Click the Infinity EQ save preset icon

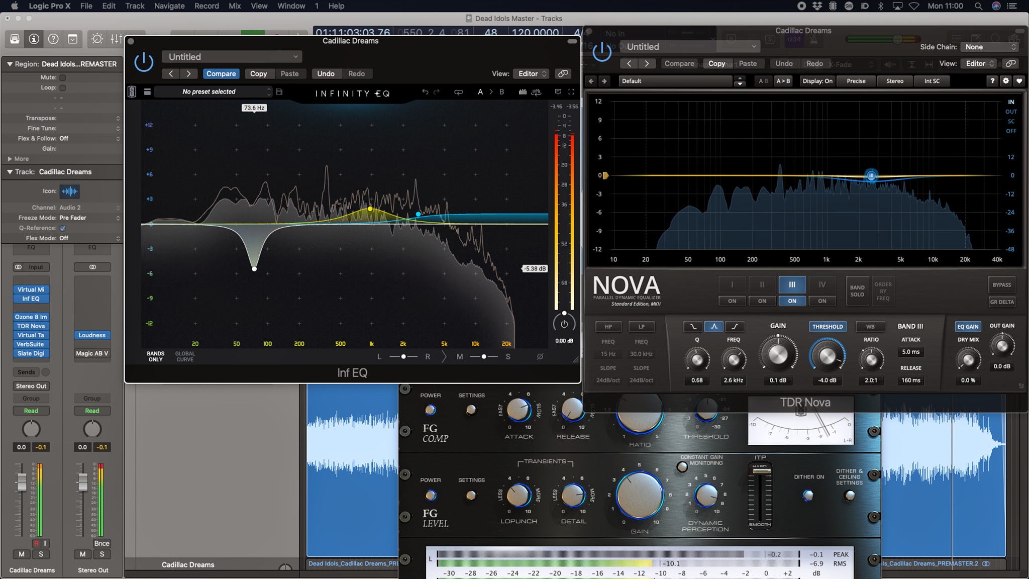(x=279, y=92)
